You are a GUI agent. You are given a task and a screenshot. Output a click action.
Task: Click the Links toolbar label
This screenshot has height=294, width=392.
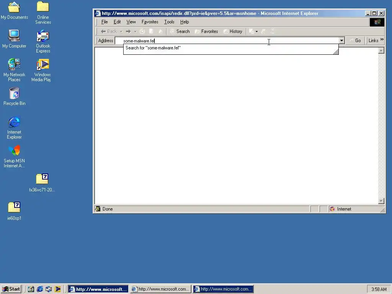tap(373, 41)
